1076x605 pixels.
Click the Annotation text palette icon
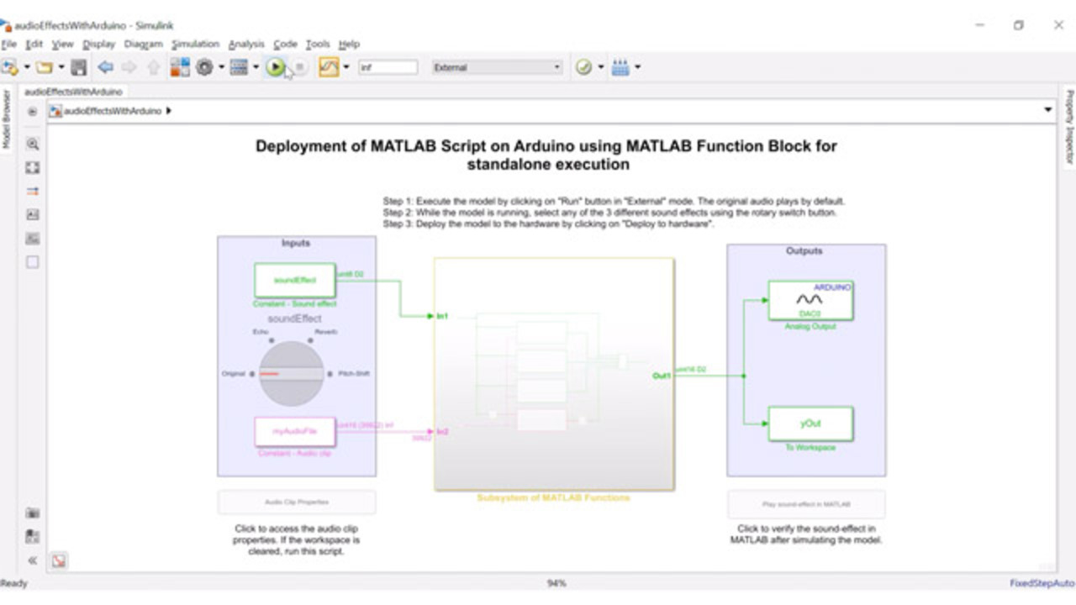click(x=33, y=215)
